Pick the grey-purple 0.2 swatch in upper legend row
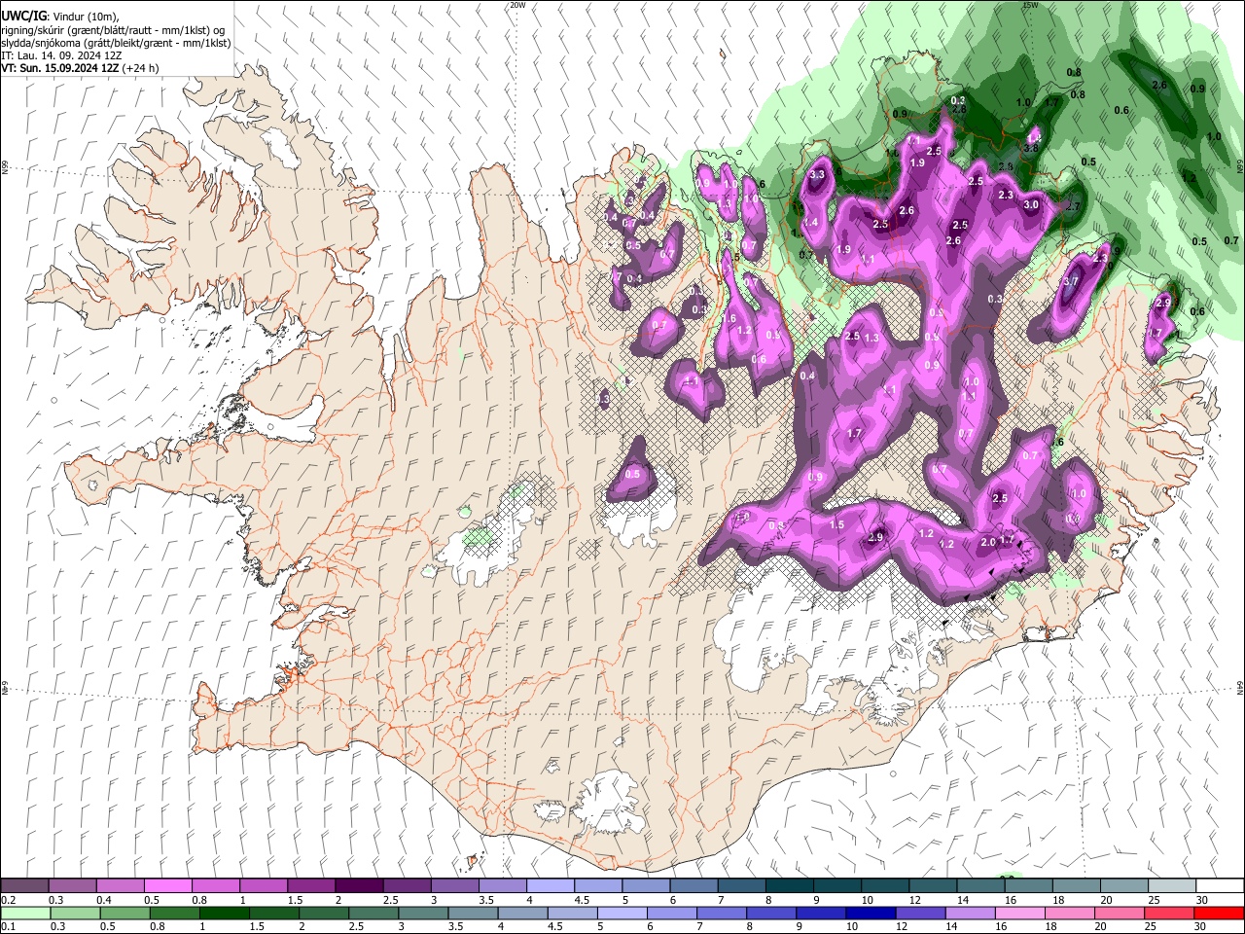Viewport: 1245px width, 934px height. 24,886
